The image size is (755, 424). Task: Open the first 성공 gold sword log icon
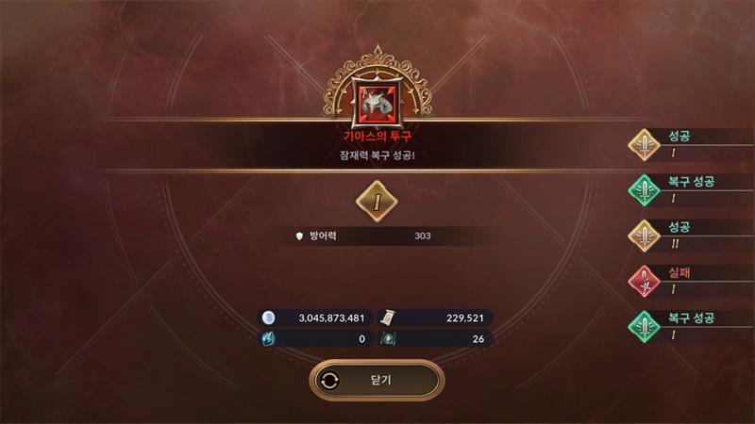pyautogui.click(x=644, y=145)
